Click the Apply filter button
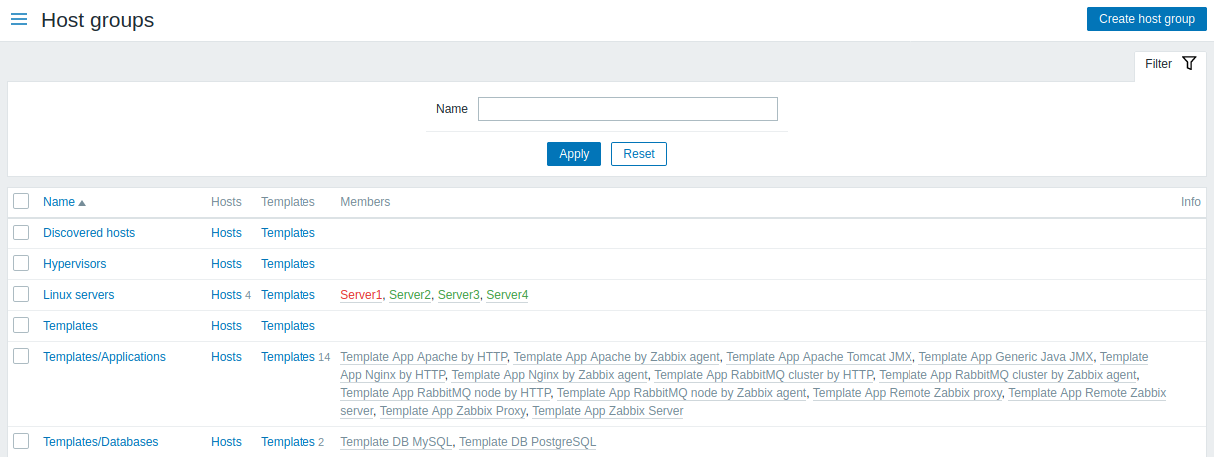Viewport: 1214px width, 457px height. click(573, 154)
